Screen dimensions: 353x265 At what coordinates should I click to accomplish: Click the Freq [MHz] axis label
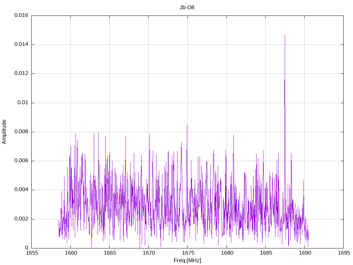187,261
